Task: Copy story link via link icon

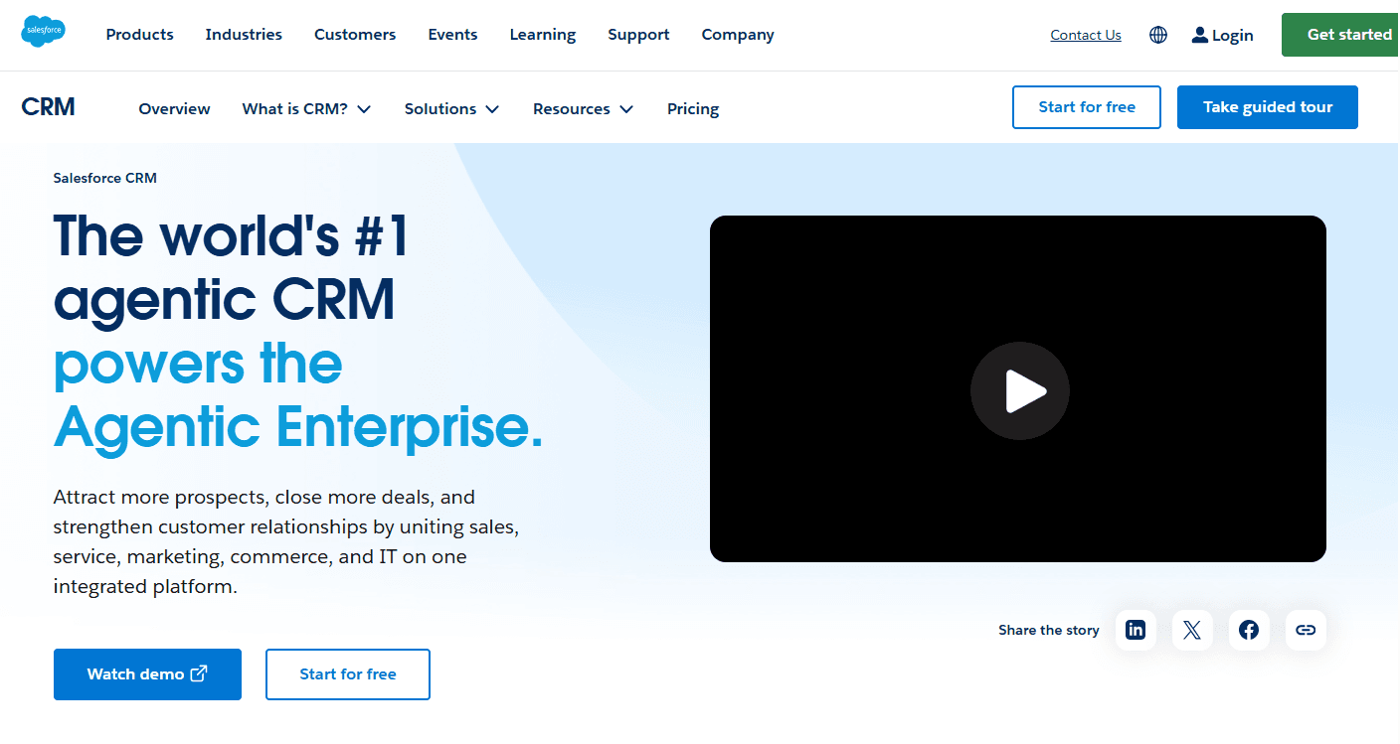Action: (x=1306, y=630)
